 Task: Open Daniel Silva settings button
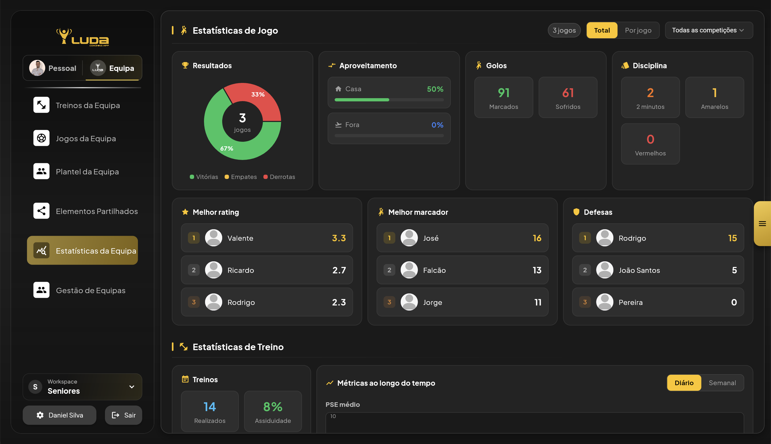click(x=59, y=415)
